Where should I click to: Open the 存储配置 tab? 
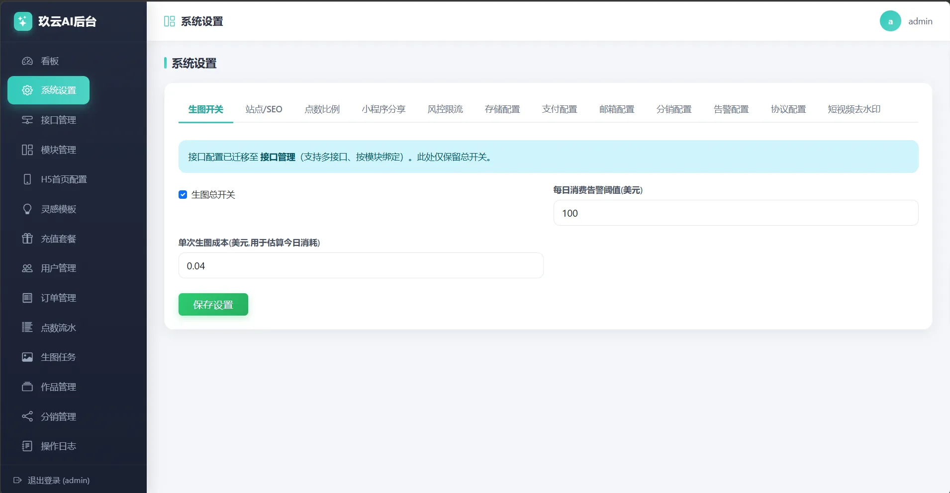502,109
